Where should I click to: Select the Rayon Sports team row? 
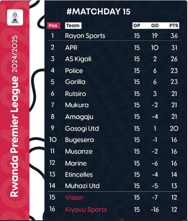[113, 36]
